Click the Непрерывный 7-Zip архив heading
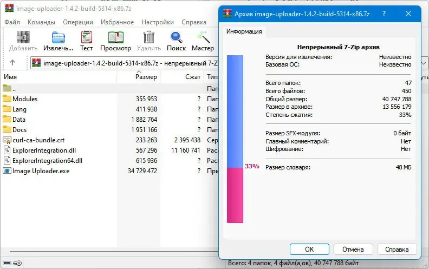Viewport: 429px width, 269px height. 339,47
